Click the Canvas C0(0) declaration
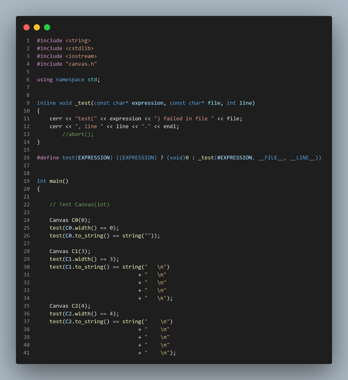Viewport: 348px width, 380px height. coord(70,220)
